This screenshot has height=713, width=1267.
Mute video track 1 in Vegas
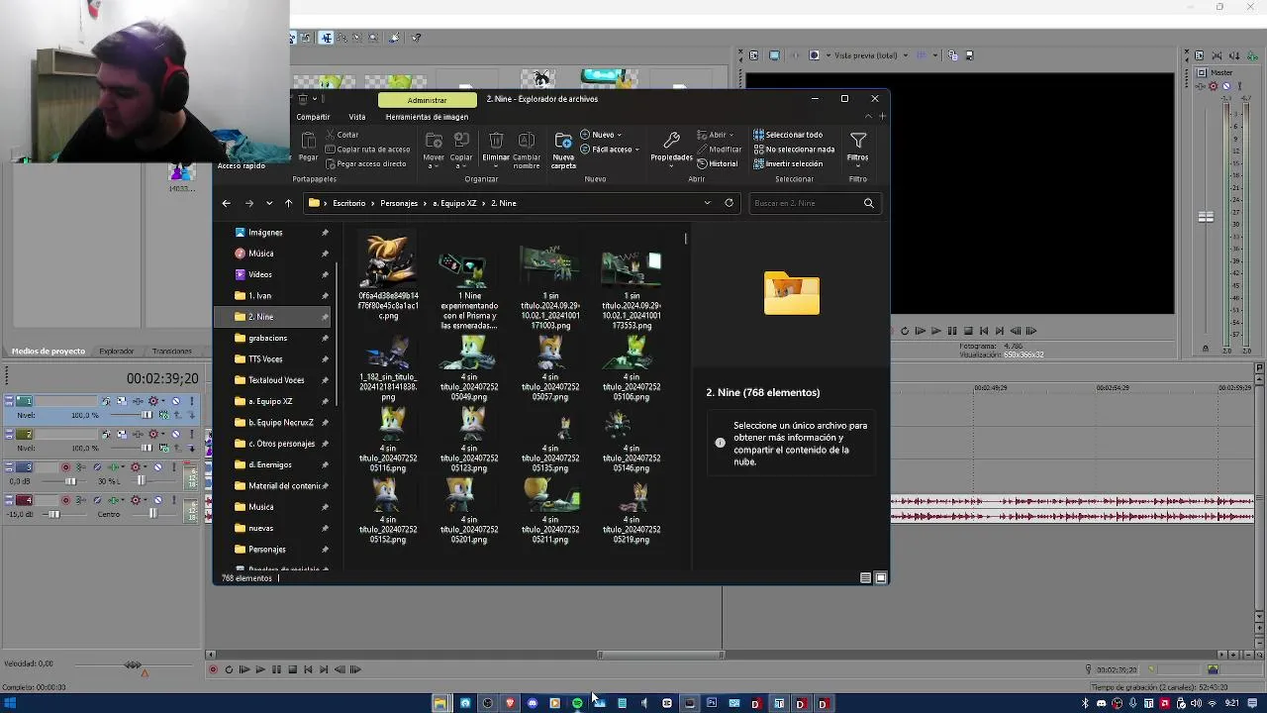[x=176, y=401]
